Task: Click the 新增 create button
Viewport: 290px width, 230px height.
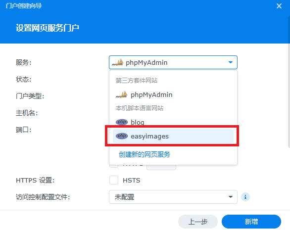Action: point(251,222)
